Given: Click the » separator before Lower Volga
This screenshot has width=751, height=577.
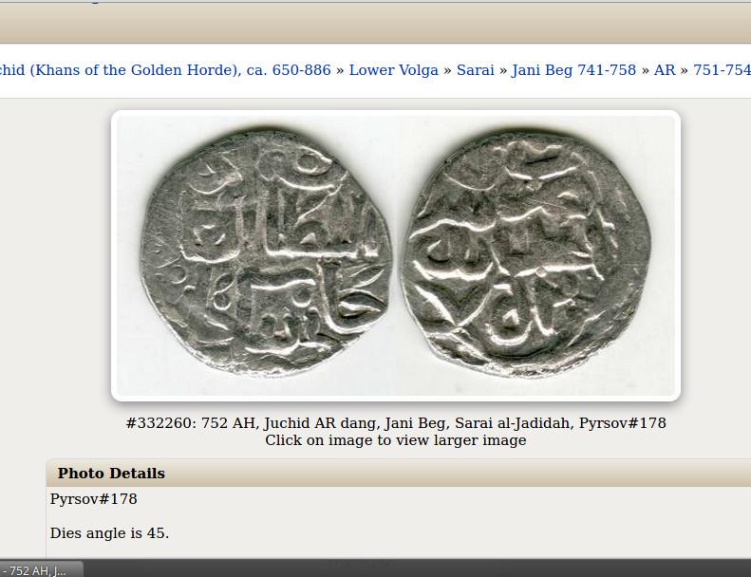Looking at the screenshot, I should click(x=340, y=70).
